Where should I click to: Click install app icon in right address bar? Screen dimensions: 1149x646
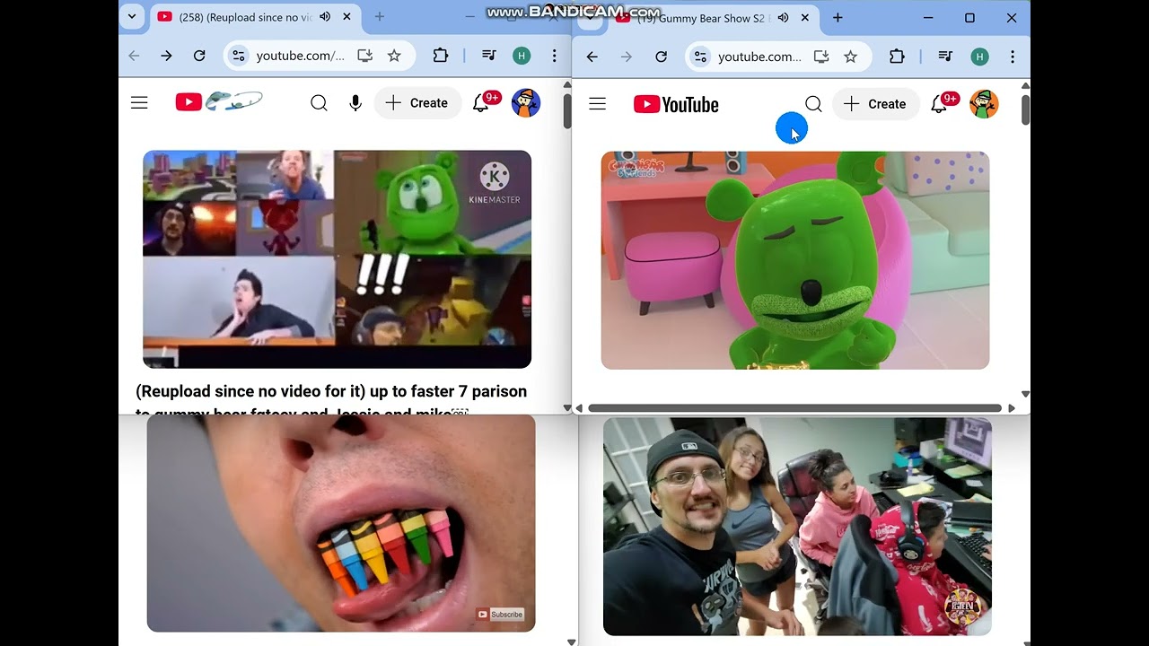pos(821,57)
